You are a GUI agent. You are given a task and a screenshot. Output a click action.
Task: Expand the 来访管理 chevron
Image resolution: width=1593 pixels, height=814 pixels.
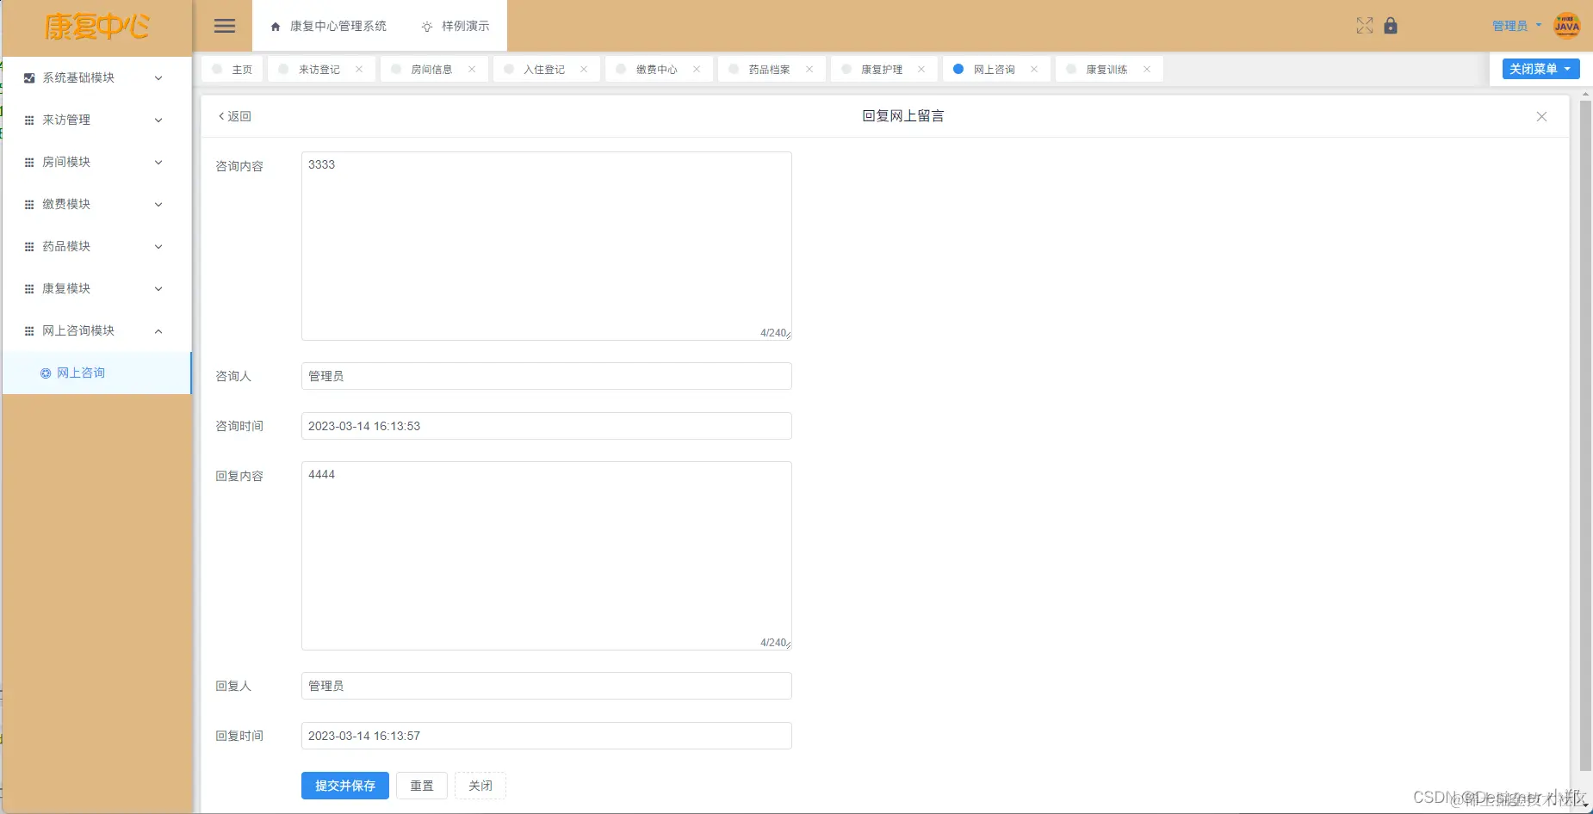click(158, 120)
